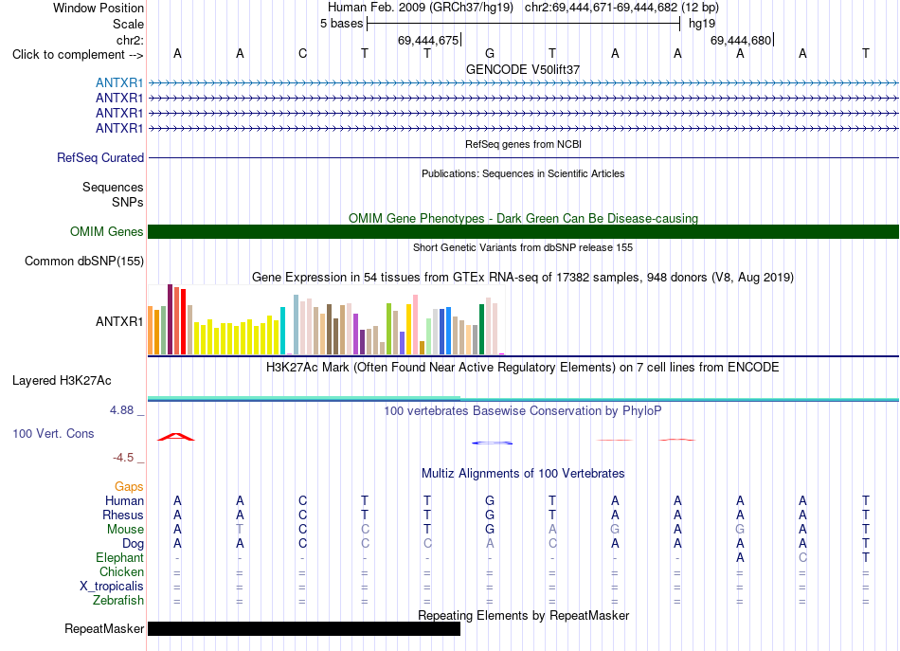Viewport: 900px width, 651px height.
Task: Select the dark green OMIM gene bar
Action: point(523,231)
